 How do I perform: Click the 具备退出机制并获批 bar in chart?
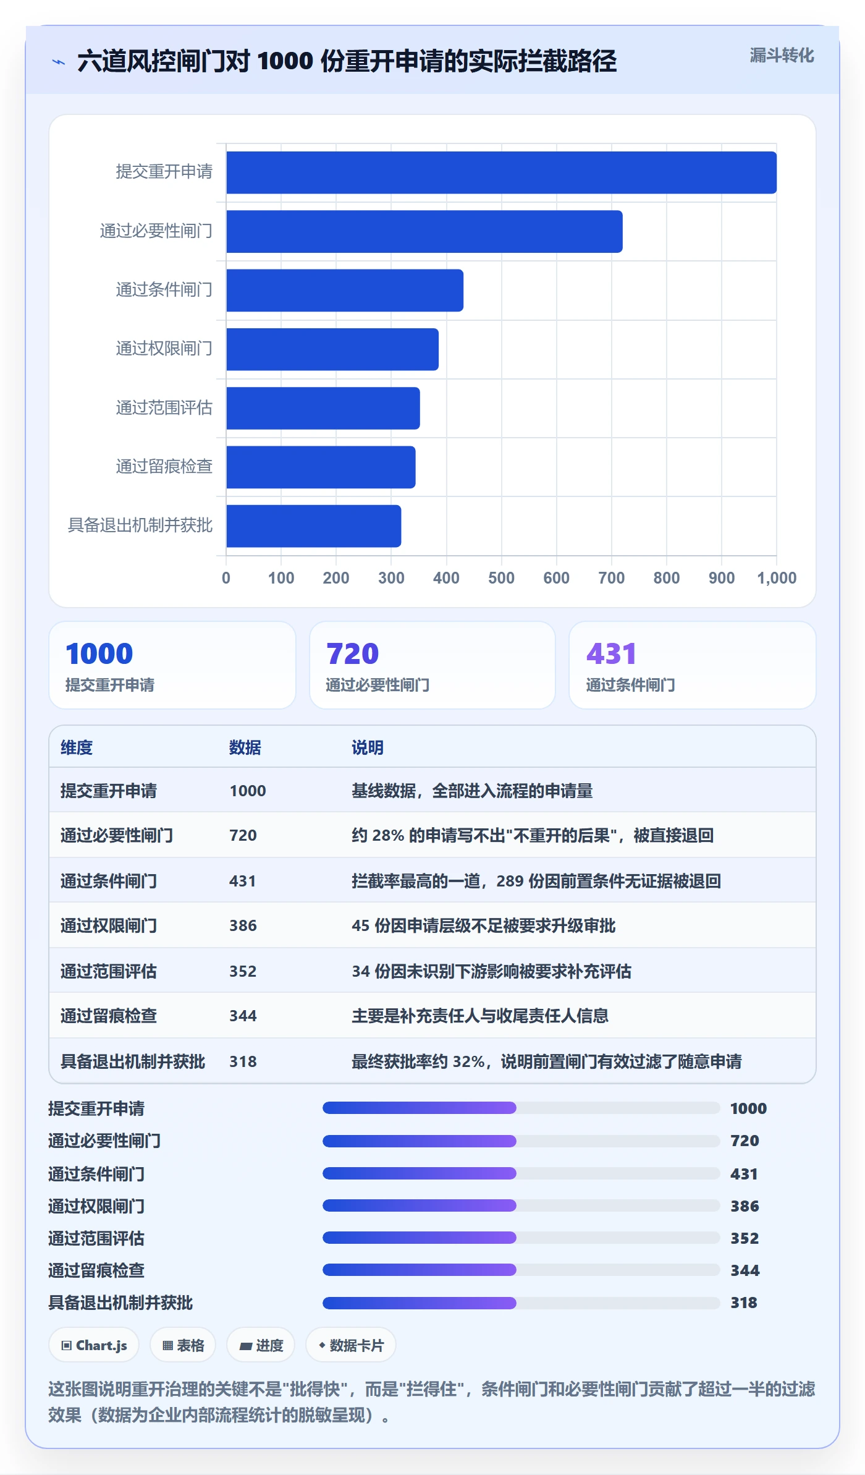click(x=314, y=526)
